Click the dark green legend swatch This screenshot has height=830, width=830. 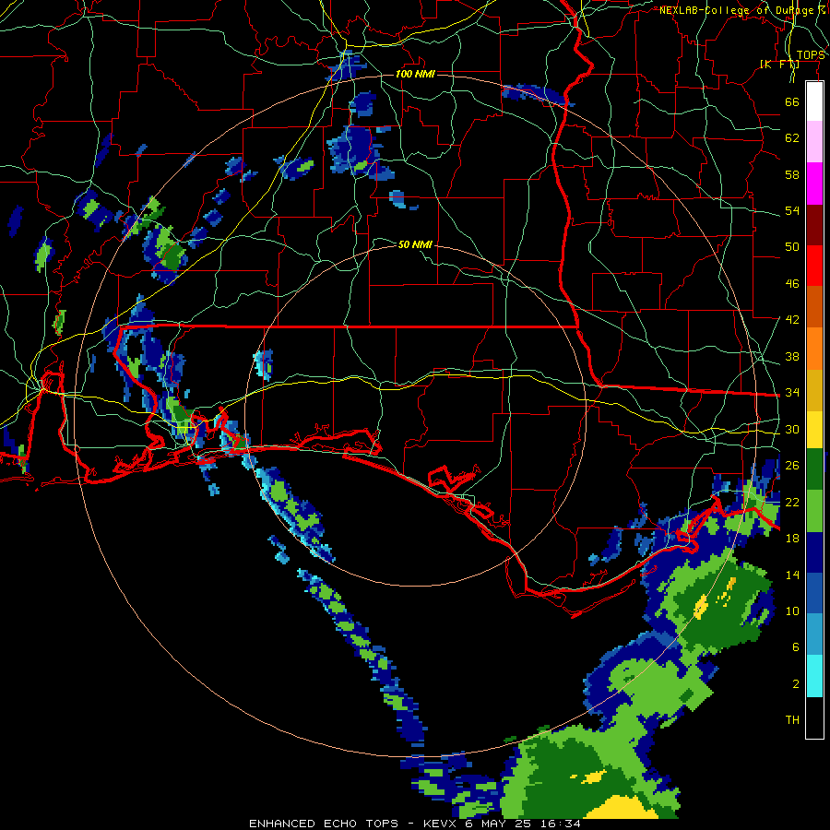[814, 469]
